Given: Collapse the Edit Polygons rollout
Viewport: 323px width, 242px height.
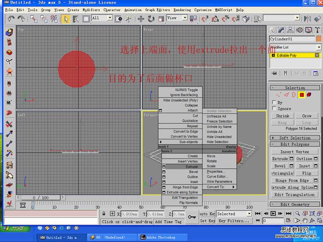Looking at the screenshot, I should pyautogui.click(x=295, y=144).
